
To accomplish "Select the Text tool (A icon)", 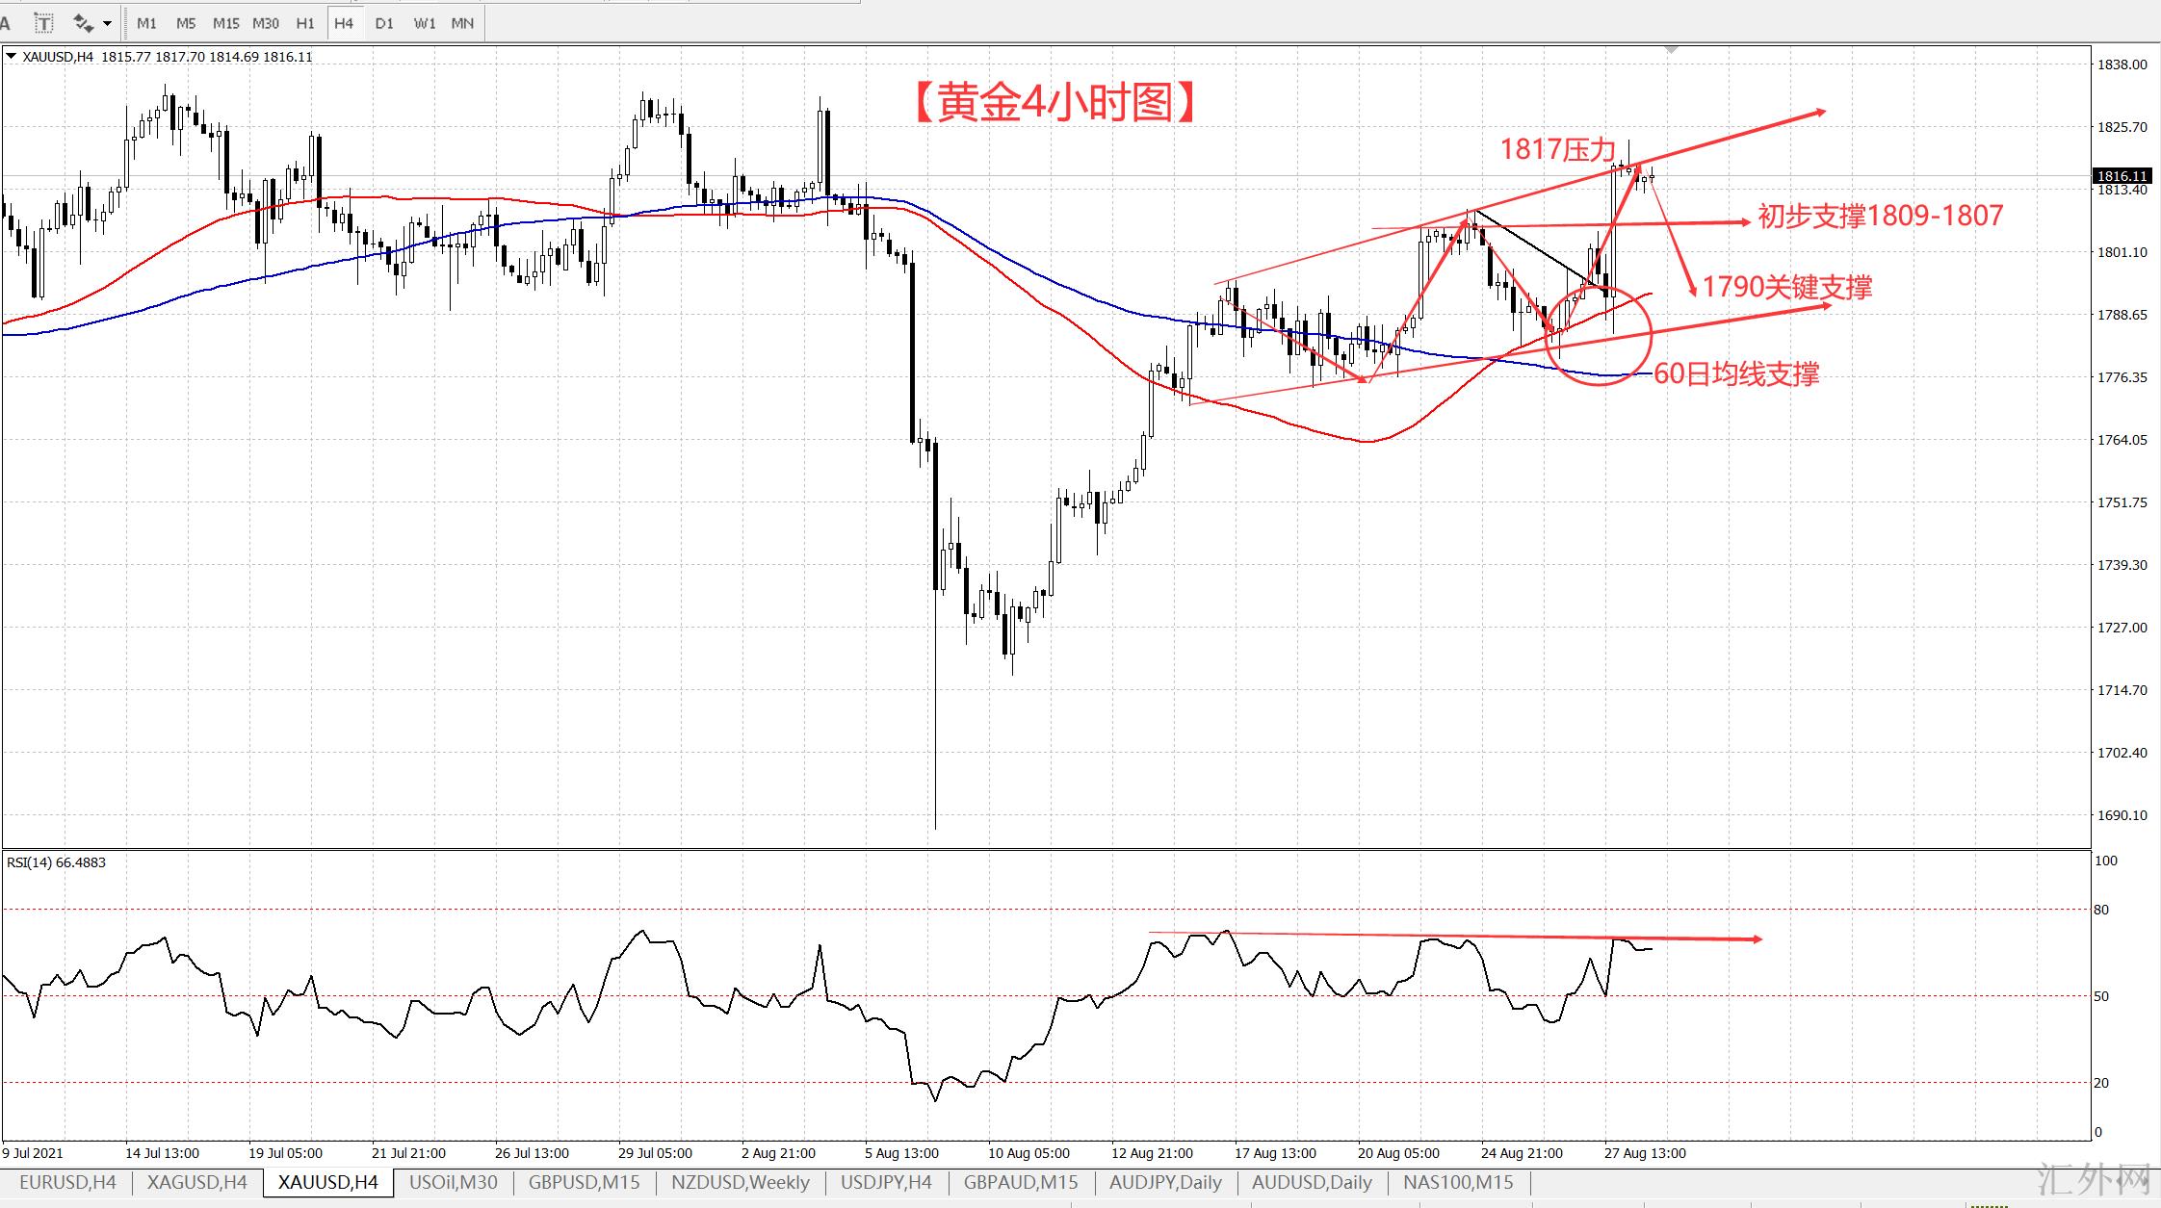I will click(x=6, y=23).
